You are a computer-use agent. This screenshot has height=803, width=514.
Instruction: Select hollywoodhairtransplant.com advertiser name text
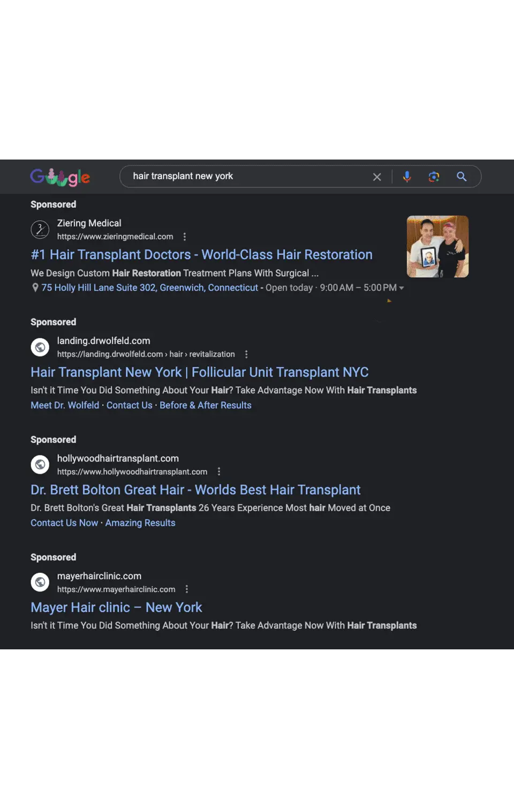click(118, 458)
